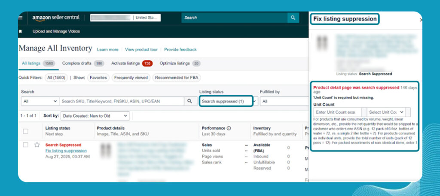This screenshot has height=196, width=440.
Task: Expand the Sort by Date Created dropdown
Action: 95,116
